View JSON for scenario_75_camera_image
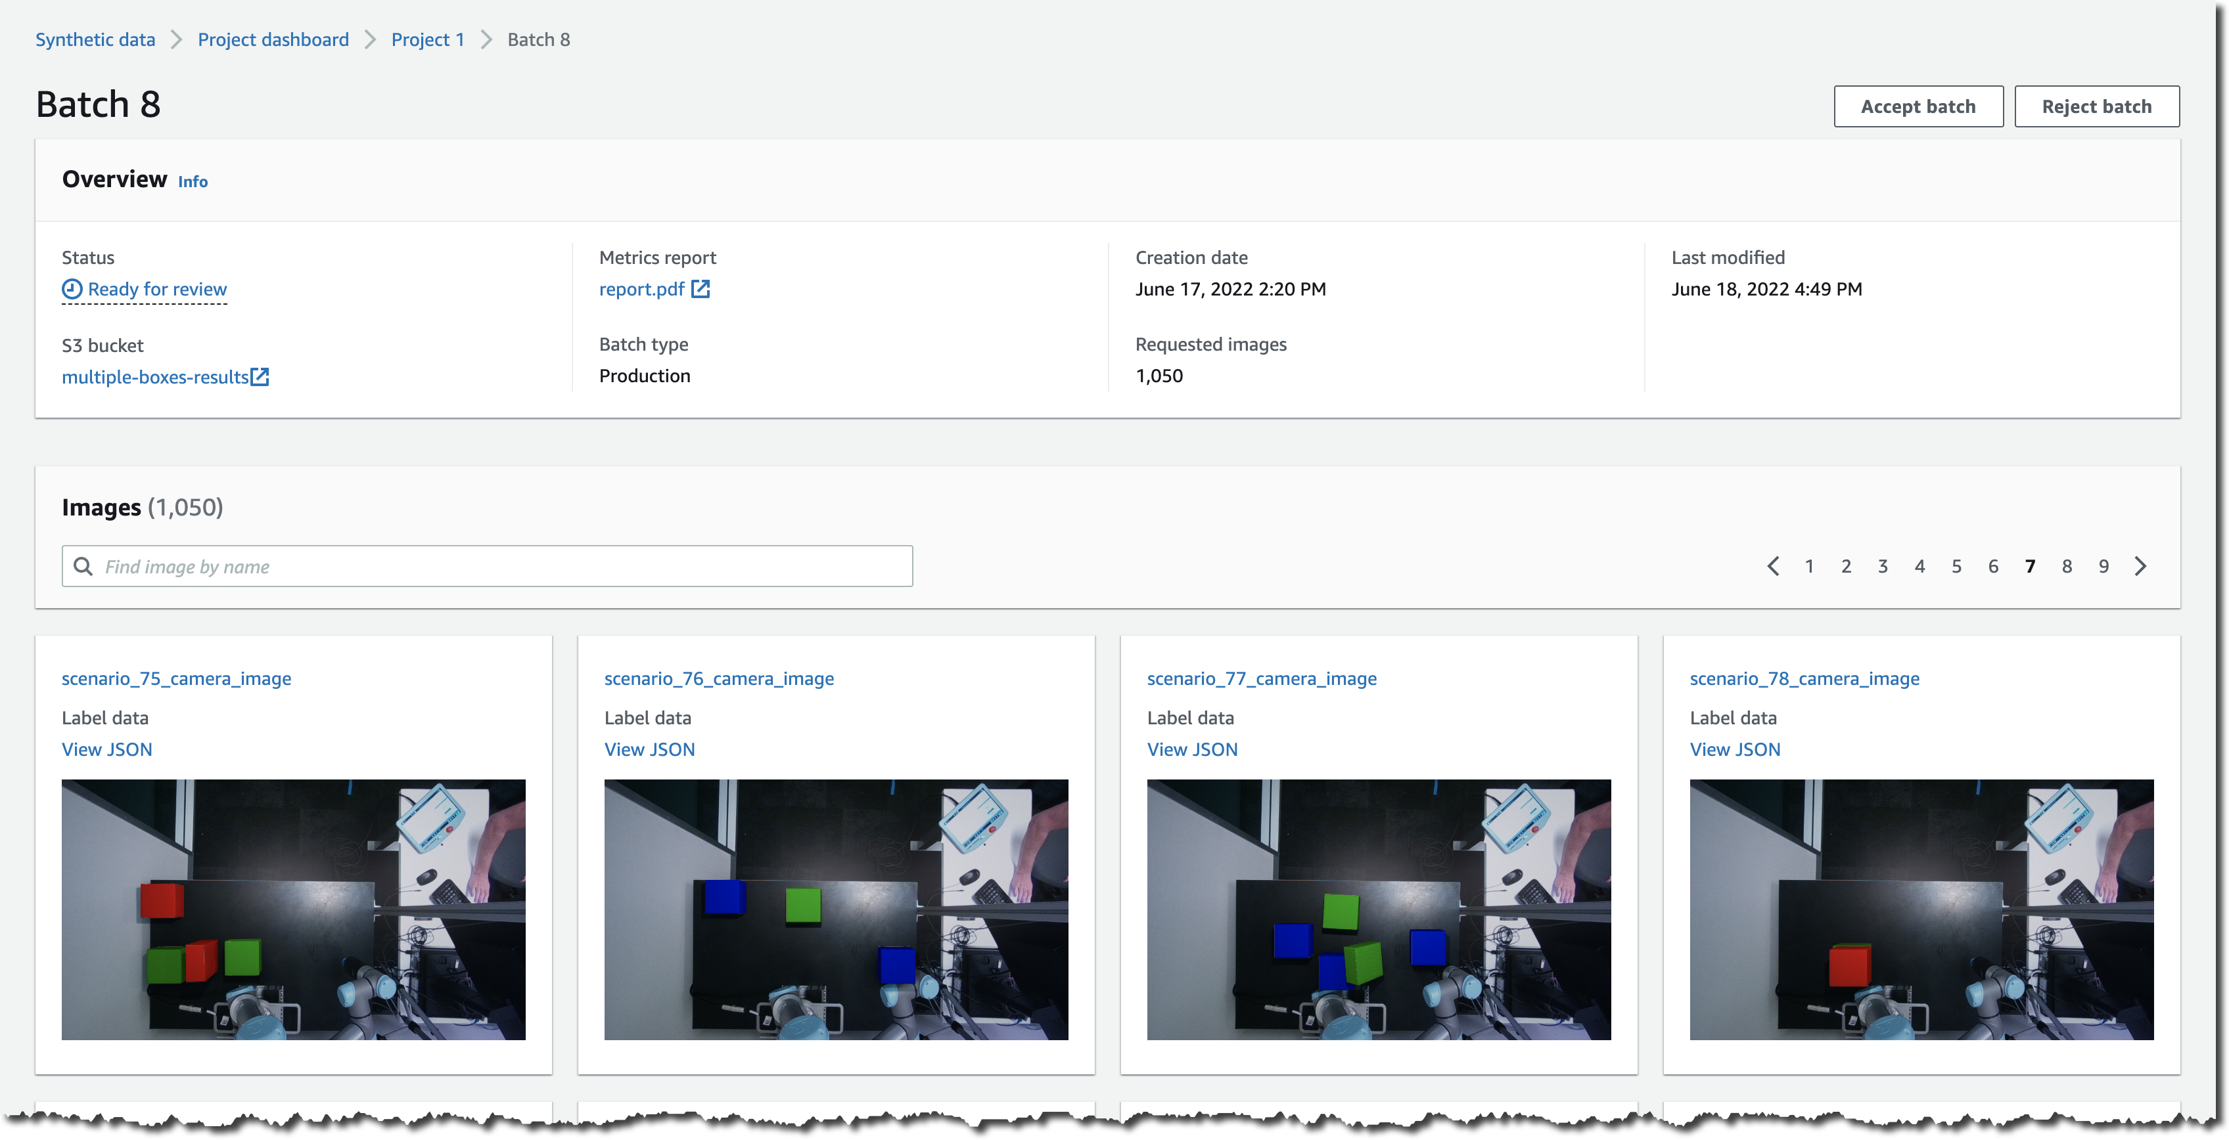Screen dimensions: 2229x1140 106,749
